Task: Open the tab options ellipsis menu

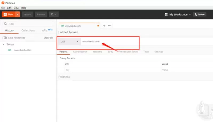Action: (x=110, y=26)
